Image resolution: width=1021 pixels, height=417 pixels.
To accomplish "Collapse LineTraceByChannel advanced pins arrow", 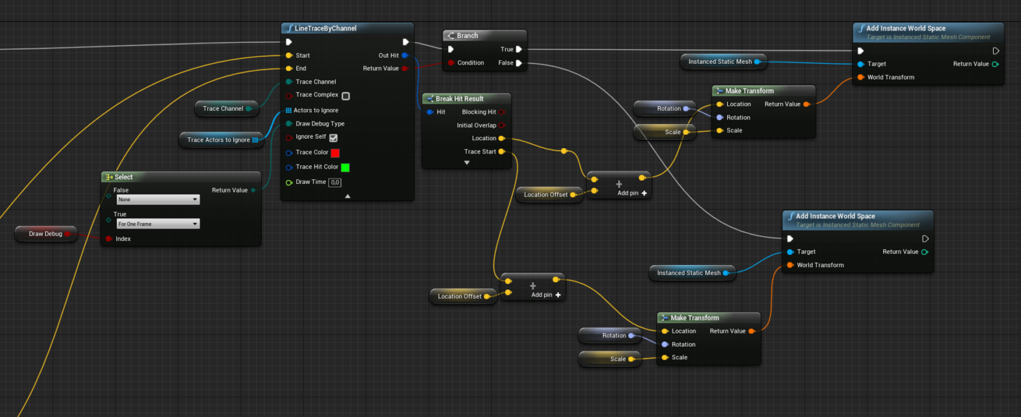I will click(347, 197).
